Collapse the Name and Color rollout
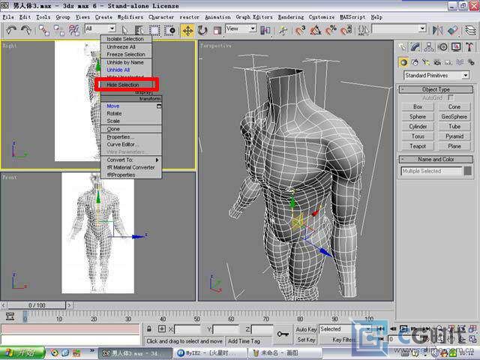This screenshot has height=360, width=480. [x=436, y=159]
